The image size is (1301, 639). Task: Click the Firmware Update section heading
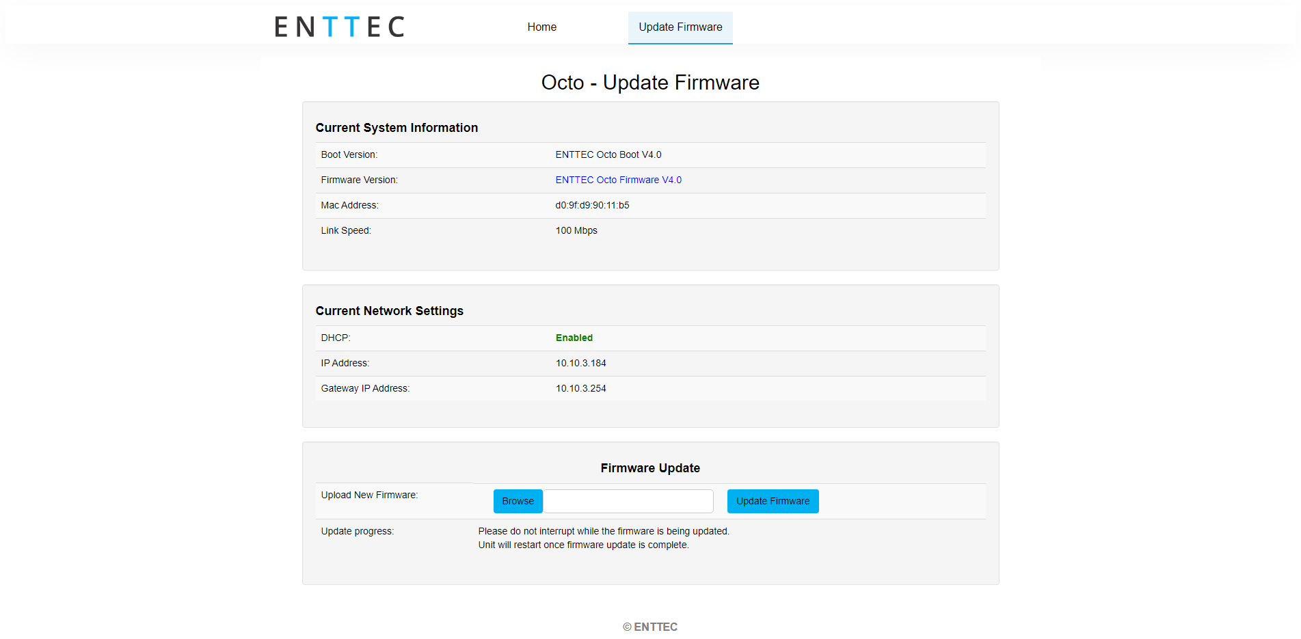(650, 468)
